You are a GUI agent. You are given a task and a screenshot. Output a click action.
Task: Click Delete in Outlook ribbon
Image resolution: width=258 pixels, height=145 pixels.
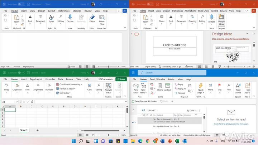click(160, 87)
